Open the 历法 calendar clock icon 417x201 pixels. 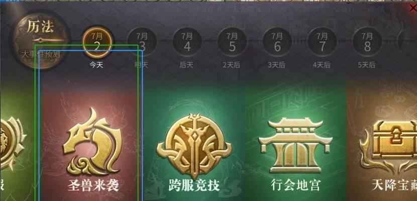40,40
